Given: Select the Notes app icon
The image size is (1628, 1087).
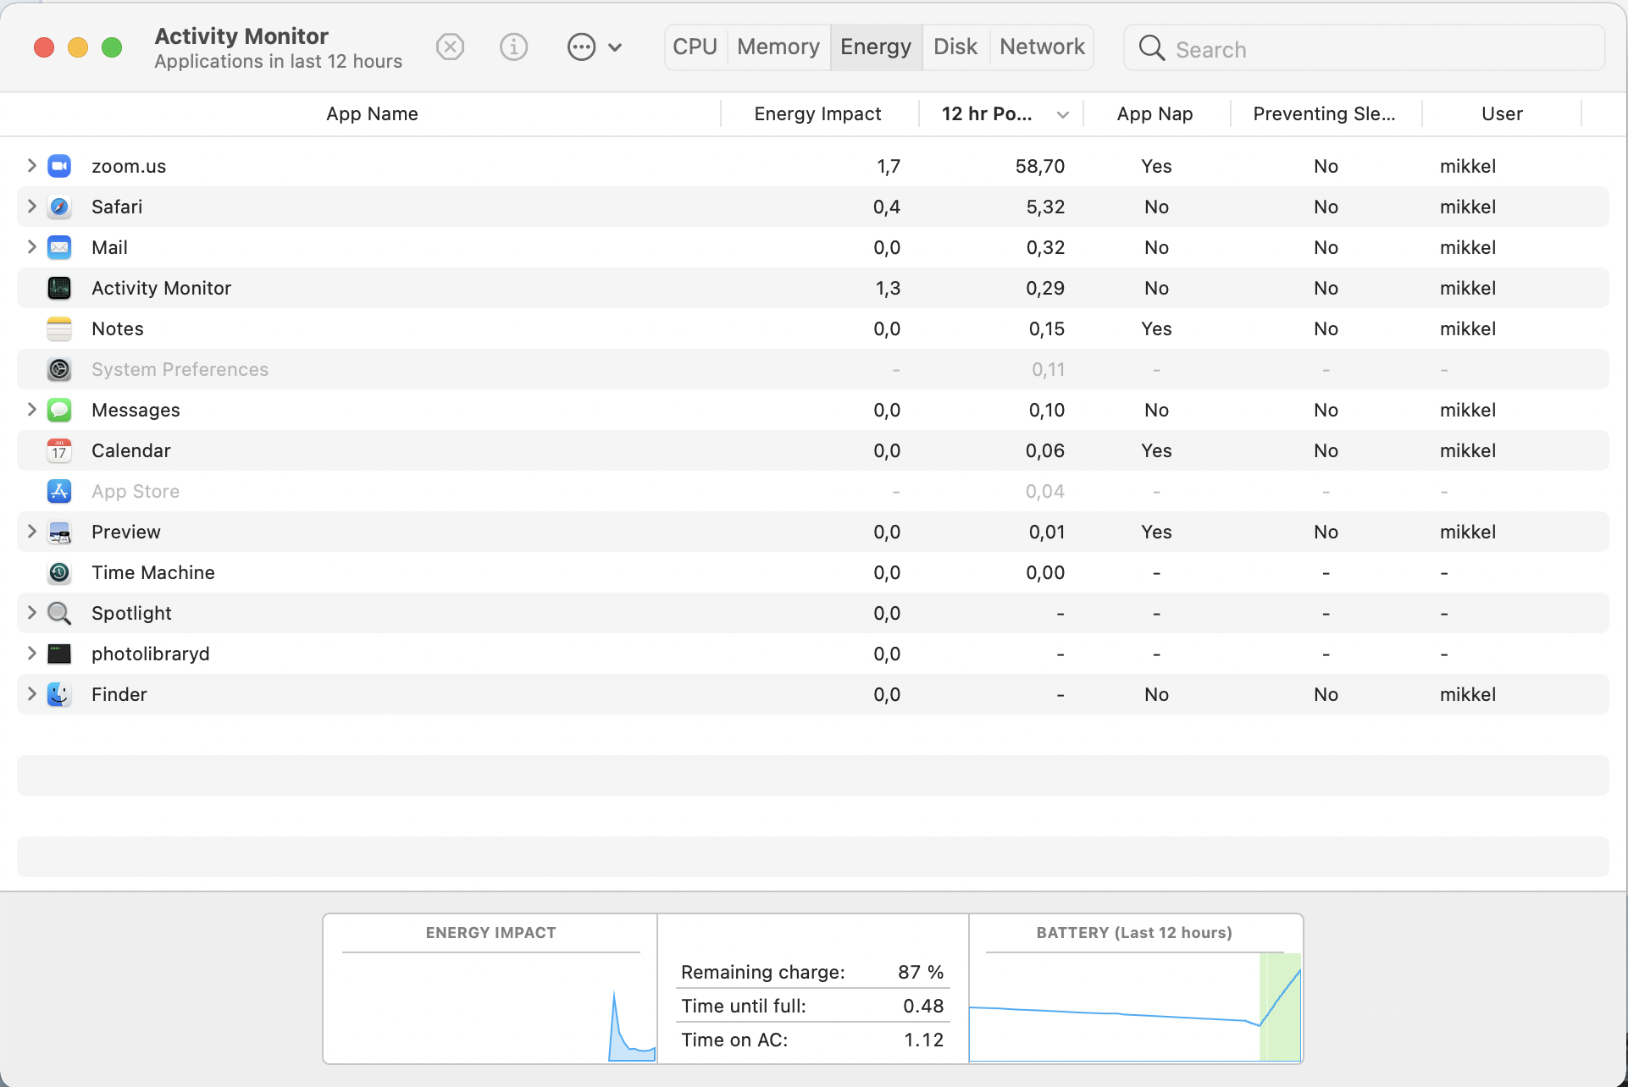Looking at the screenshot, I should pyautogui.click(x=59, y=328).
